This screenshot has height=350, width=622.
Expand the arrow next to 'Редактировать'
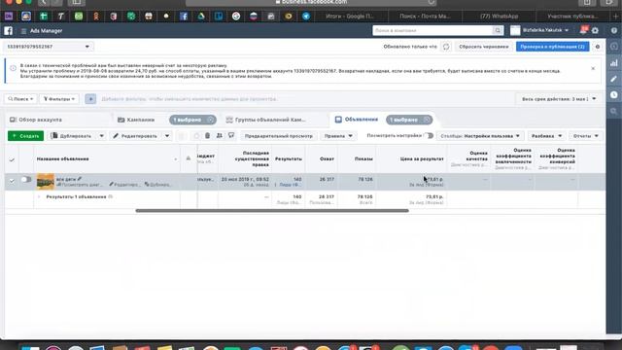[167, 136]
